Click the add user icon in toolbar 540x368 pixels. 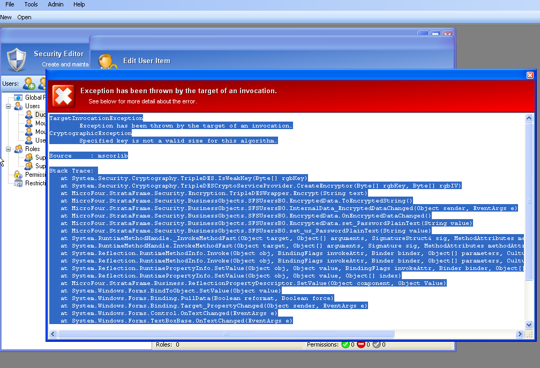28,84
